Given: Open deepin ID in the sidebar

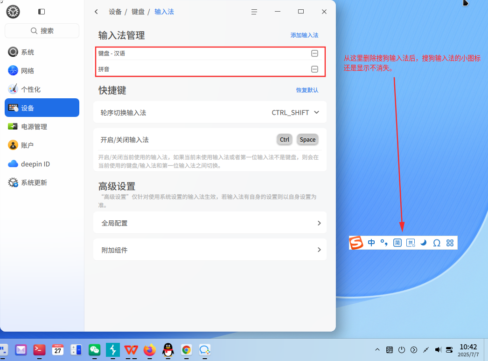Looking at the screenshot, I should coord(42,163).
